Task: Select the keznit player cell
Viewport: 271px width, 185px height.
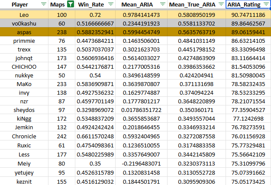Action: tap(24, 182)
